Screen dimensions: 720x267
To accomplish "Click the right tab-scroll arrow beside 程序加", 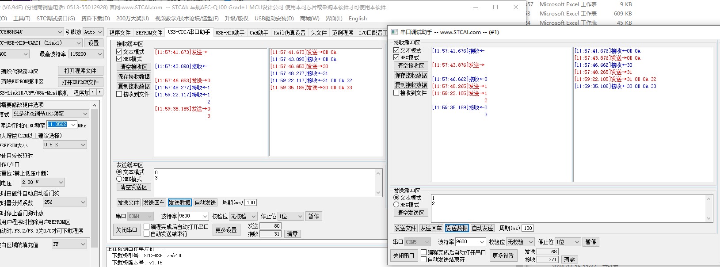I will (x=100, y=92).
